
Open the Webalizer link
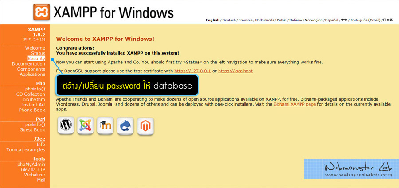[35, 175]
